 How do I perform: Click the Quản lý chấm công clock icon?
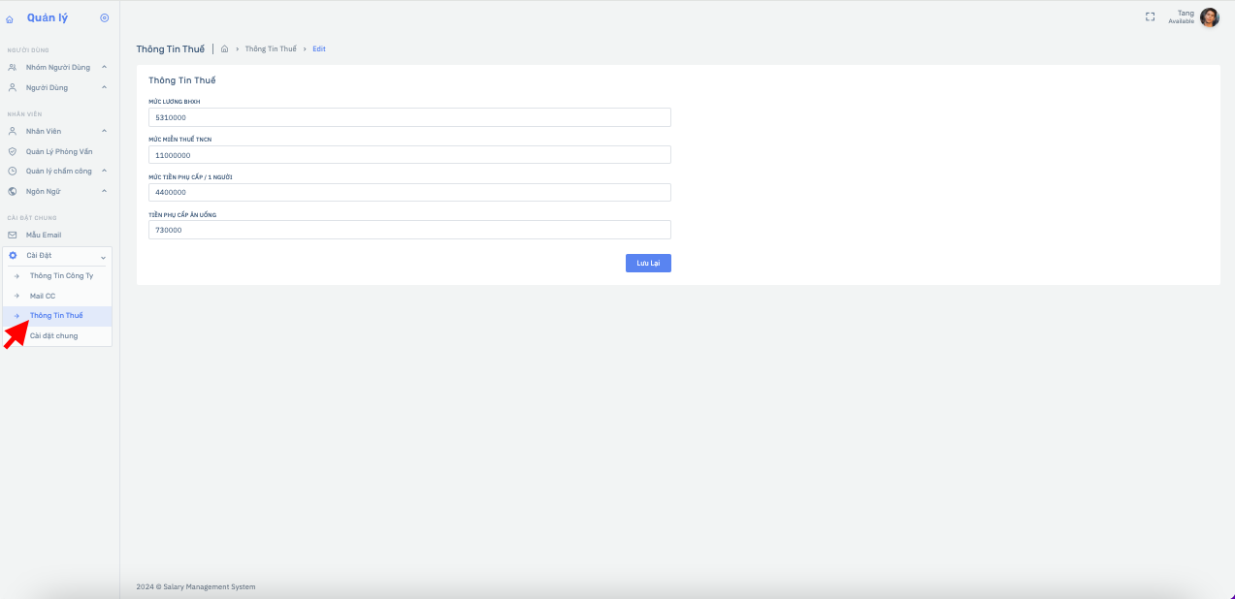(x=13, y=171)
